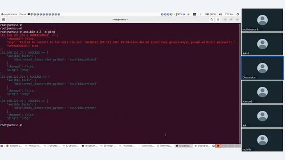Open the Applications menu in top panel
Viewport: 285px width, 160px height.
click(x=9, y=14)
